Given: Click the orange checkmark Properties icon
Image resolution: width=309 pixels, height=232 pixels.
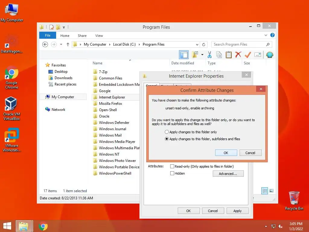Looking at the screenshot, I should [248, 55].
